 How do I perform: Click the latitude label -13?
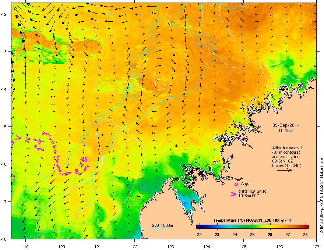click(4, 52)
